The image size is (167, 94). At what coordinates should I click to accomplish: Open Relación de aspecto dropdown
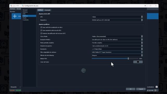[117, 46]
